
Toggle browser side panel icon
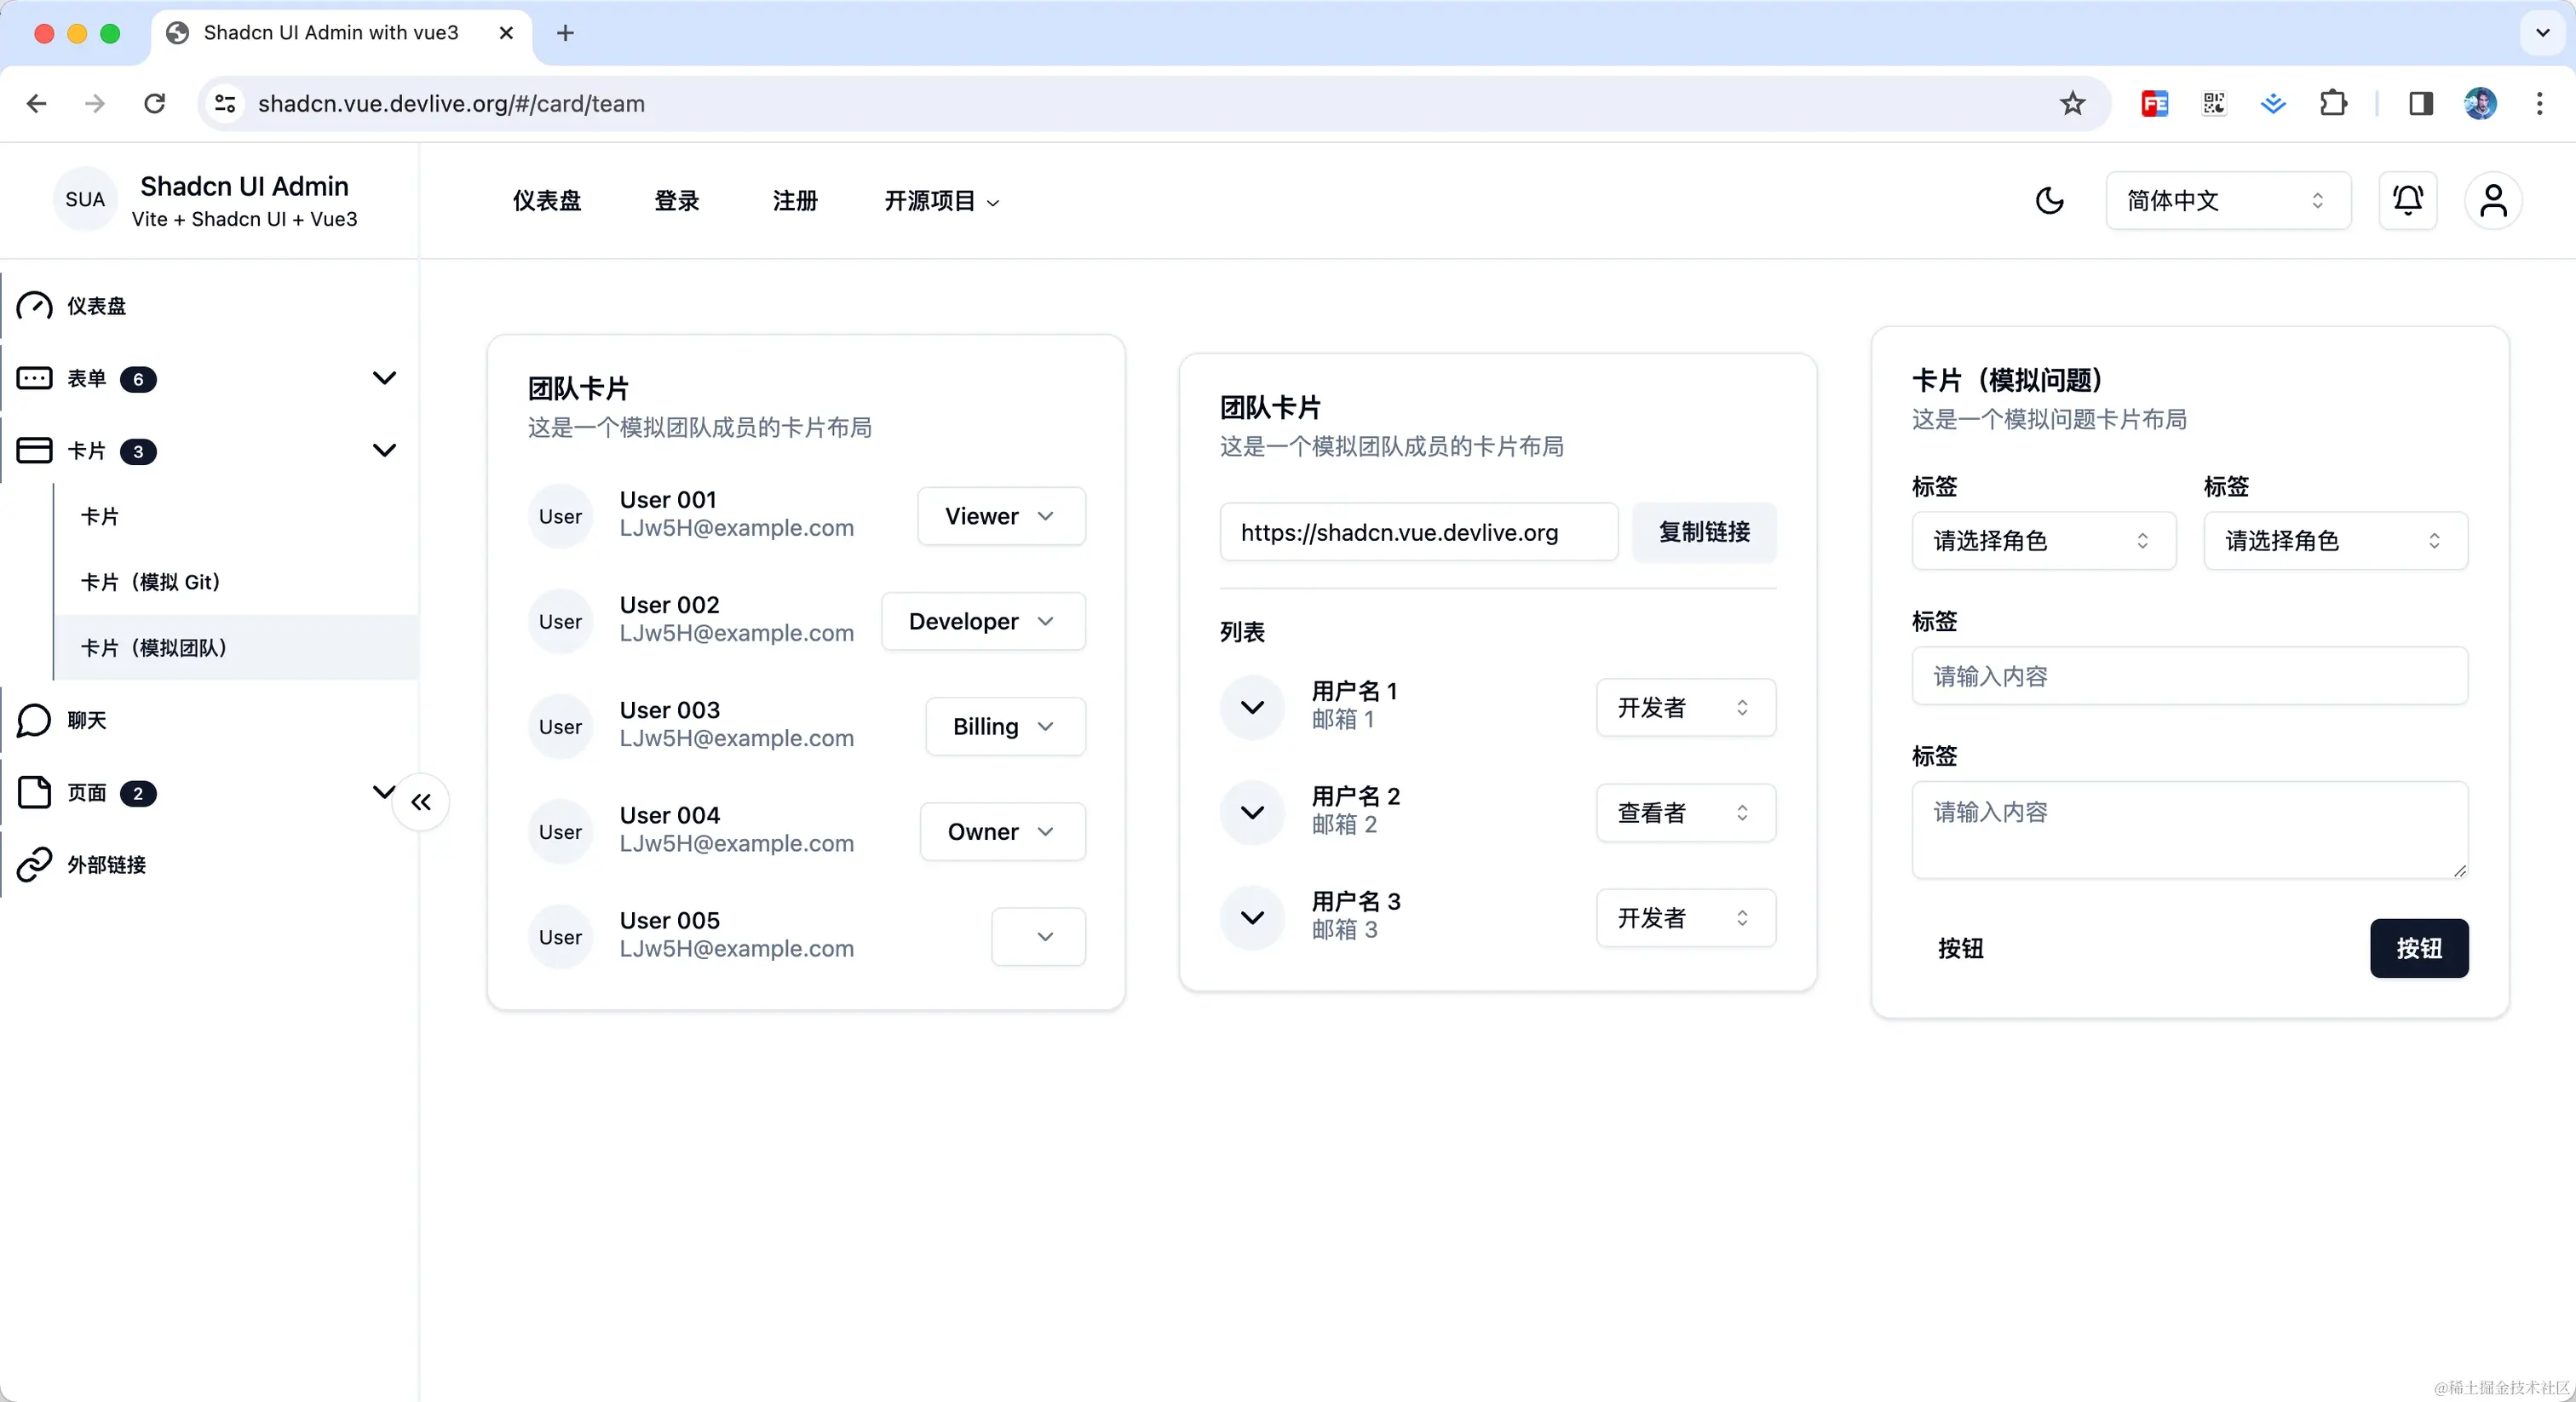click(x=2420, y=103)
